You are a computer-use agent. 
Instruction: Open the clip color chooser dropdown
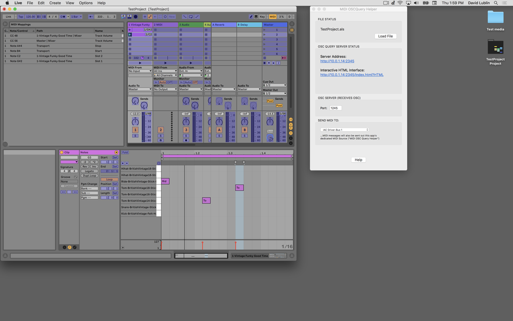tap(69, 162)
